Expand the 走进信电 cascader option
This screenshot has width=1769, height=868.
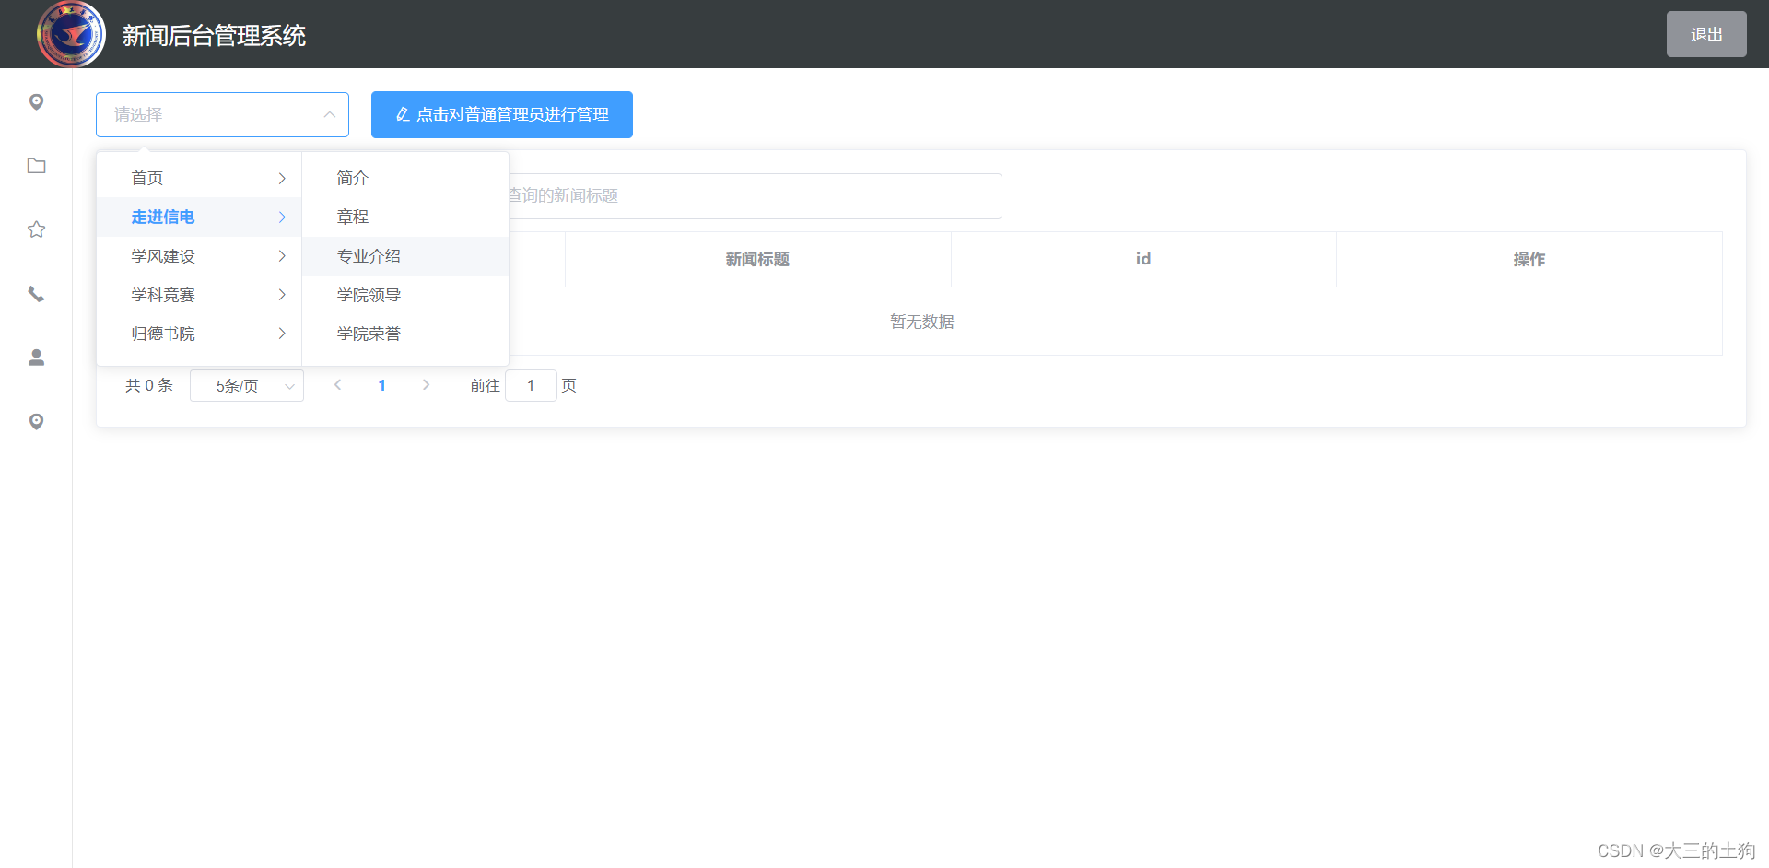(199, 217)
